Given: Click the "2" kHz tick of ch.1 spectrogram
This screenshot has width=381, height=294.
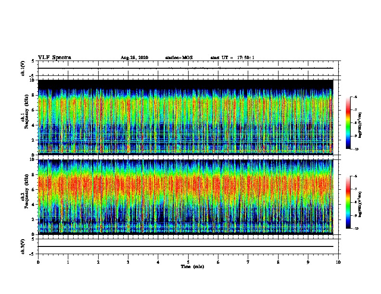Looking at the screenshot, I should pyautogui.click(x=33, y=140).
